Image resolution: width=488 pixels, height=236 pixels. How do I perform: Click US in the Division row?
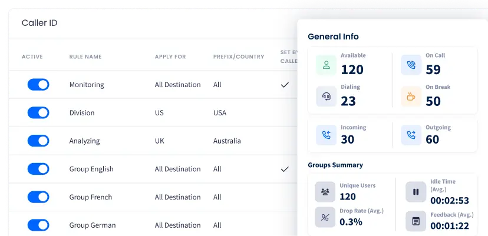click(x=159, y=112)
